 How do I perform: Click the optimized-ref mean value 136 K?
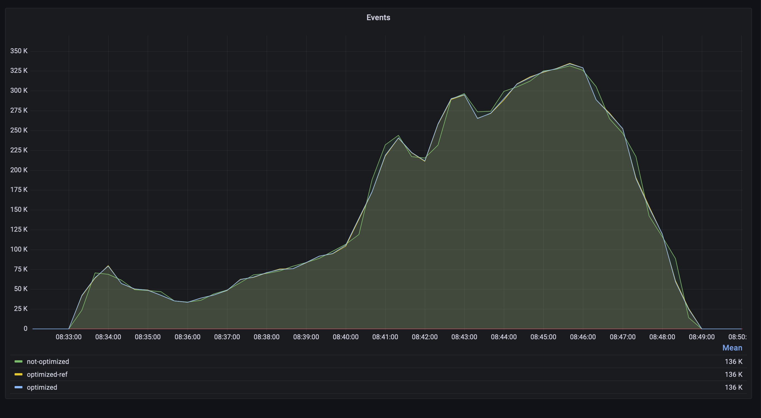[x=733, y=374]
